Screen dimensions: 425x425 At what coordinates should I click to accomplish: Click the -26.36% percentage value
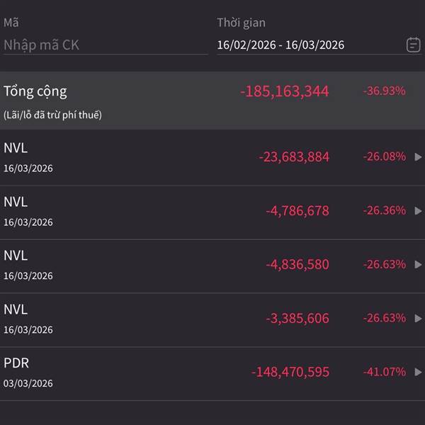(x=384, y=210)
